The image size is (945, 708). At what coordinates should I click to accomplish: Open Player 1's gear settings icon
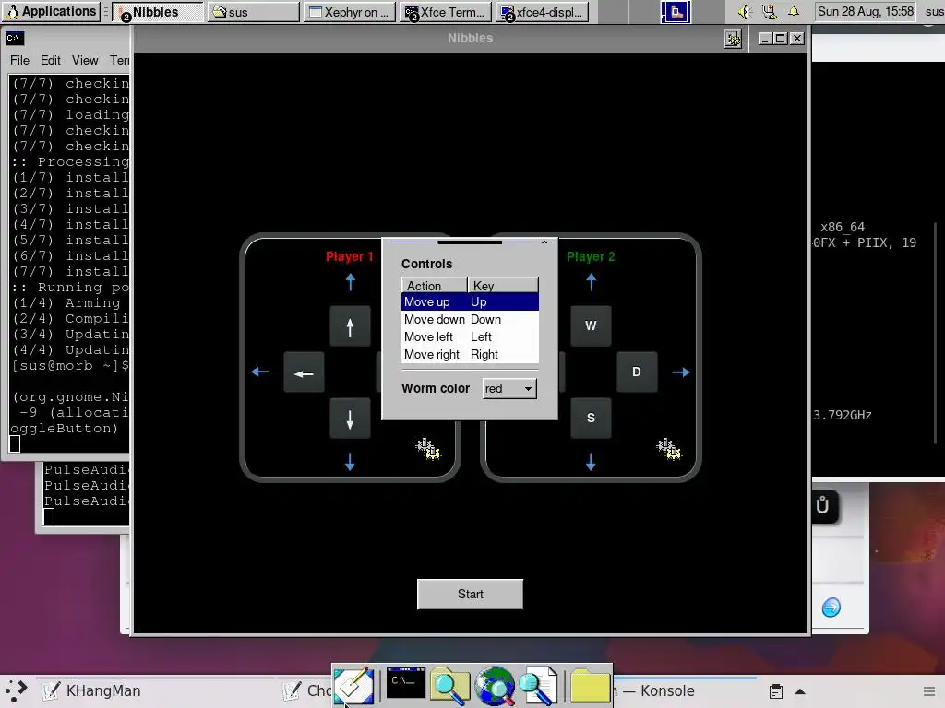(x=428, y=449)
